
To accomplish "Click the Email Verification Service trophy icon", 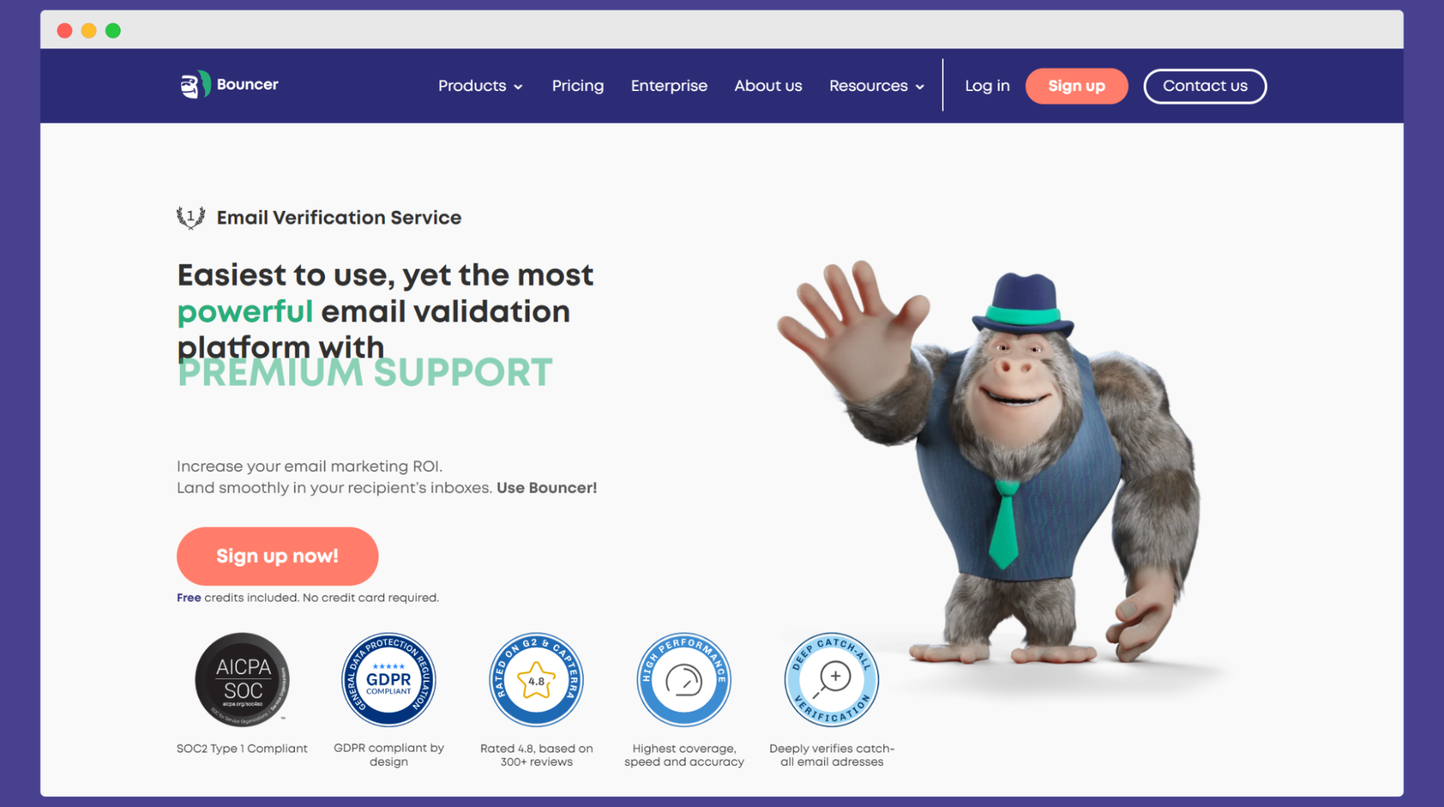I will 189,216.
